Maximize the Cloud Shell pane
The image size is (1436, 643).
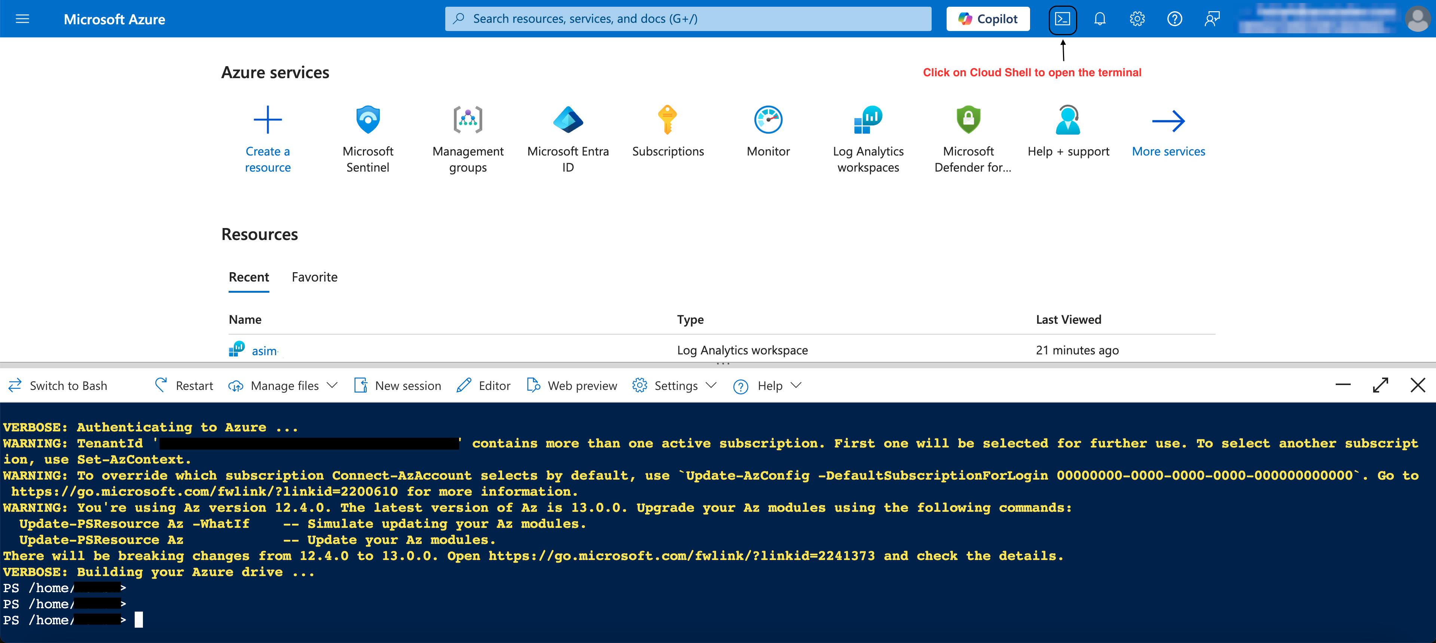point(1380,385)
